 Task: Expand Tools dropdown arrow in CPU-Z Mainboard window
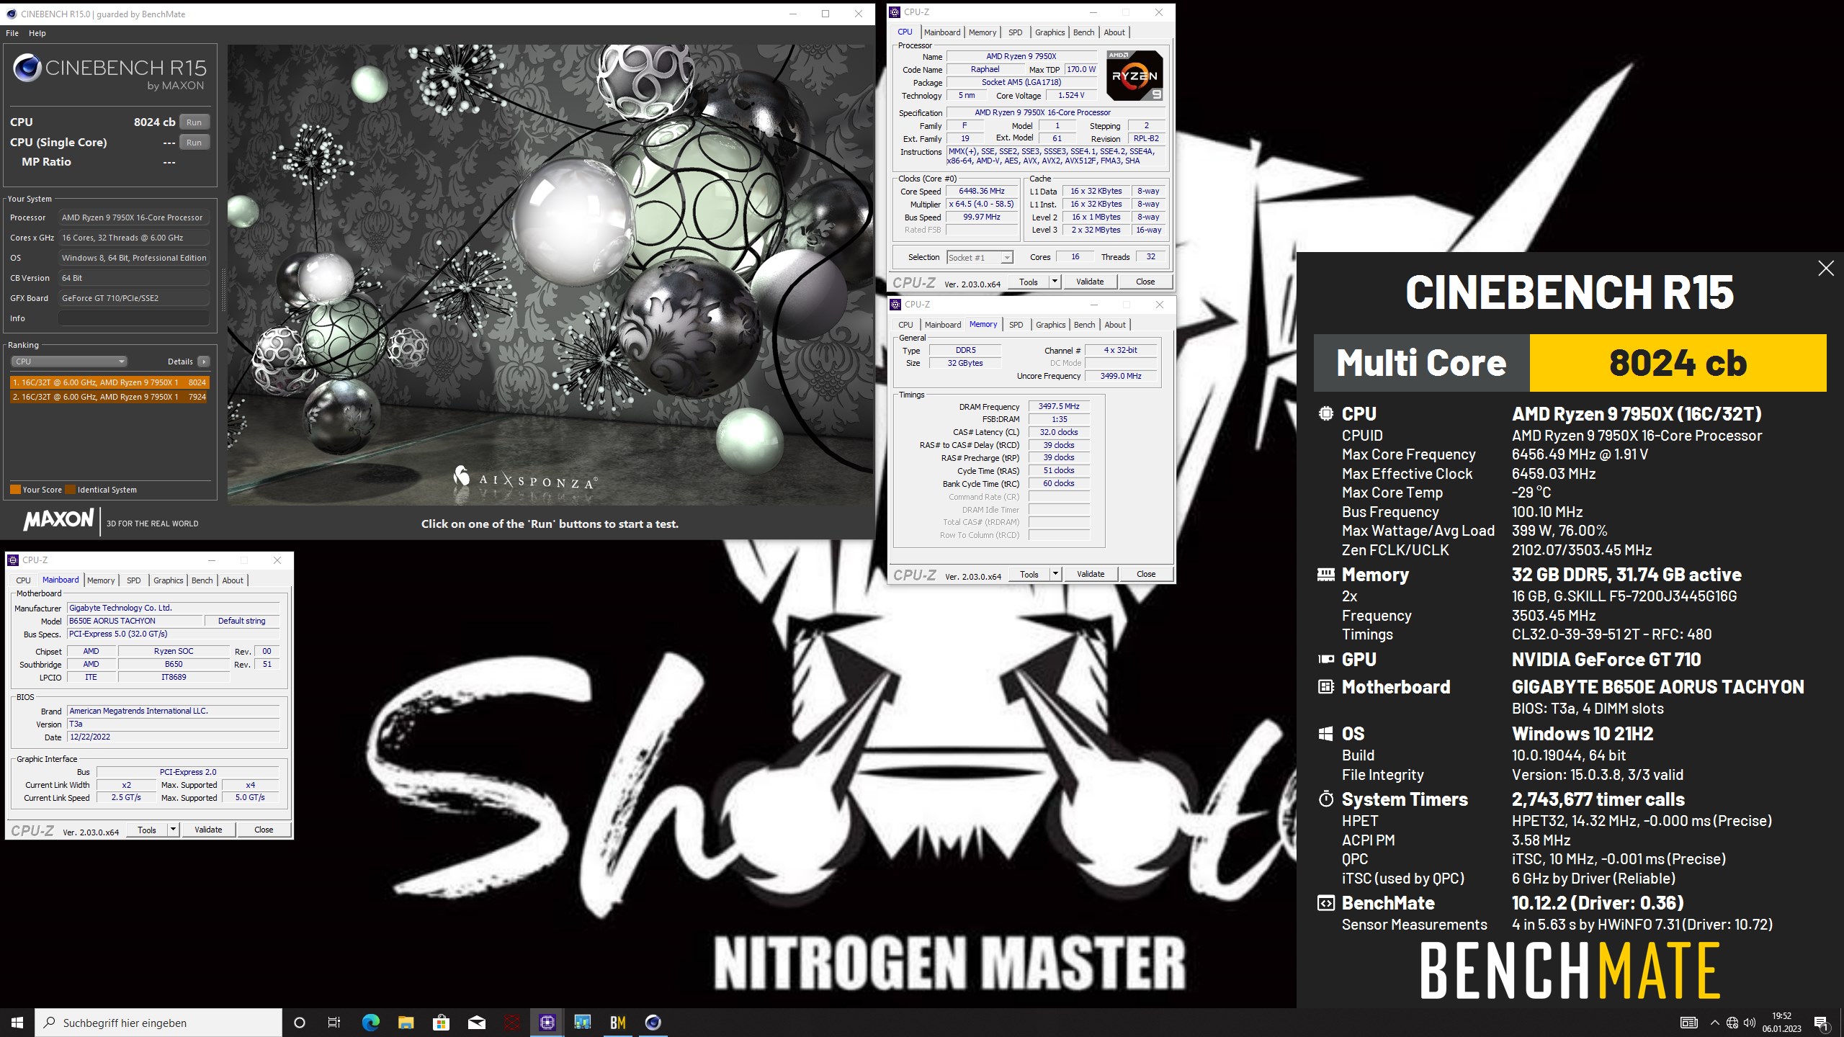(x=173, y=830)
